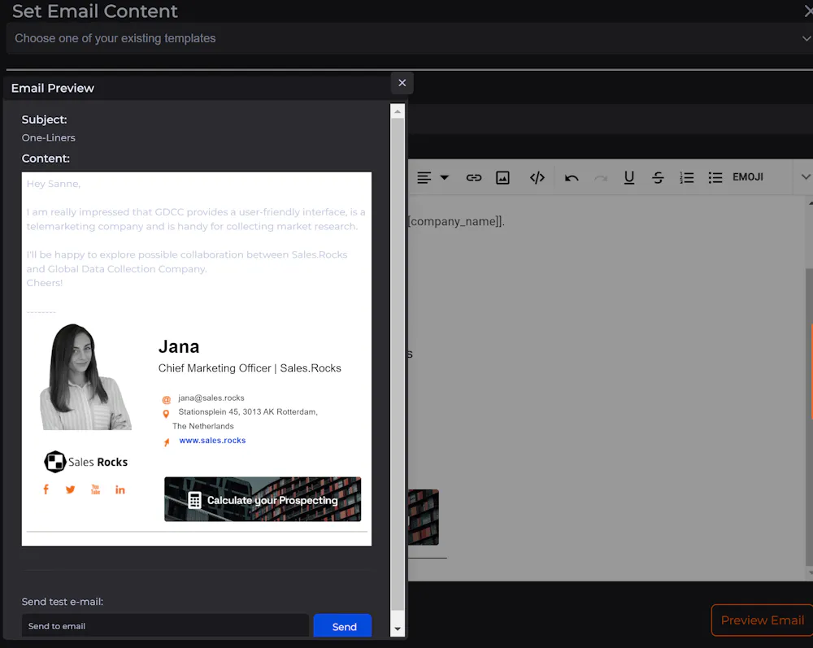Click the preview scrollbar down arrow

tap(398, 628)
